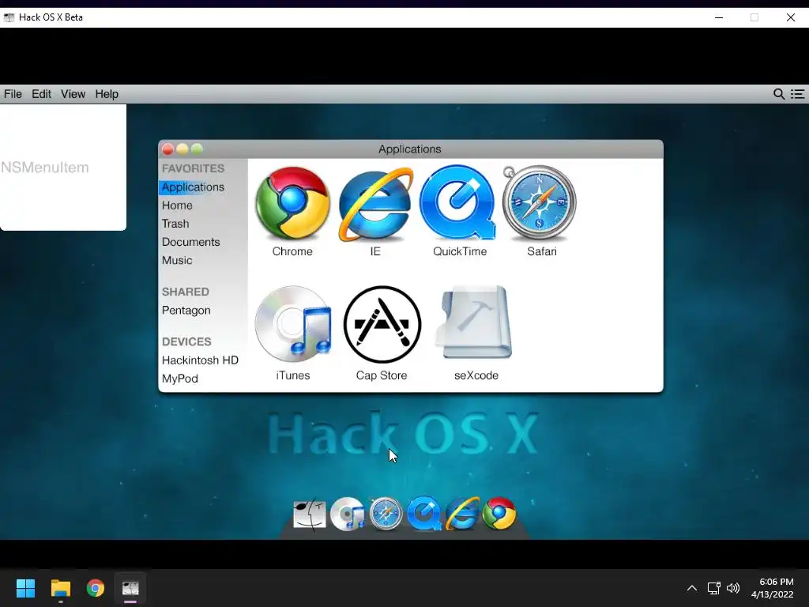Click the Spotlight search magnifier icon

pyautogui.click(x=779, y=94)
